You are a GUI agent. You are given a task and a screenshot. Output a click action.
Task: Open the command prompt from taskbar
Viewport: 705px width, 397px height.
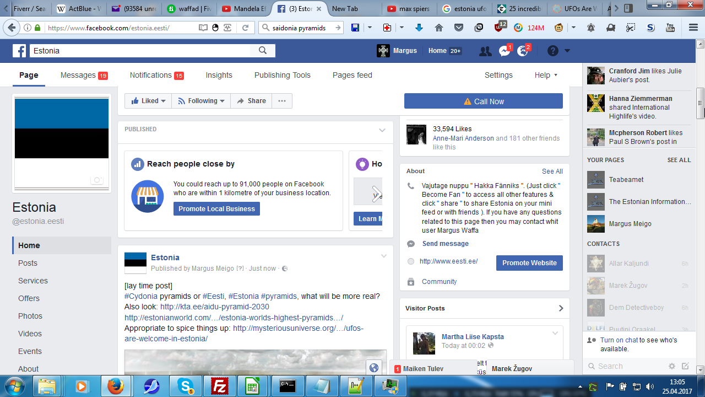pos(288,386)
